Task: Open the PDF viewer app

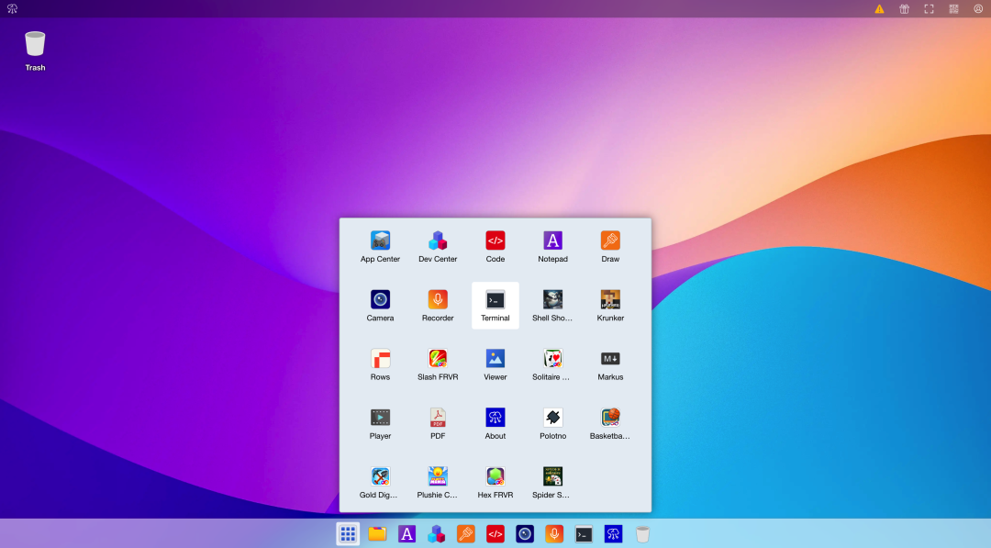Action: [438, 418]
